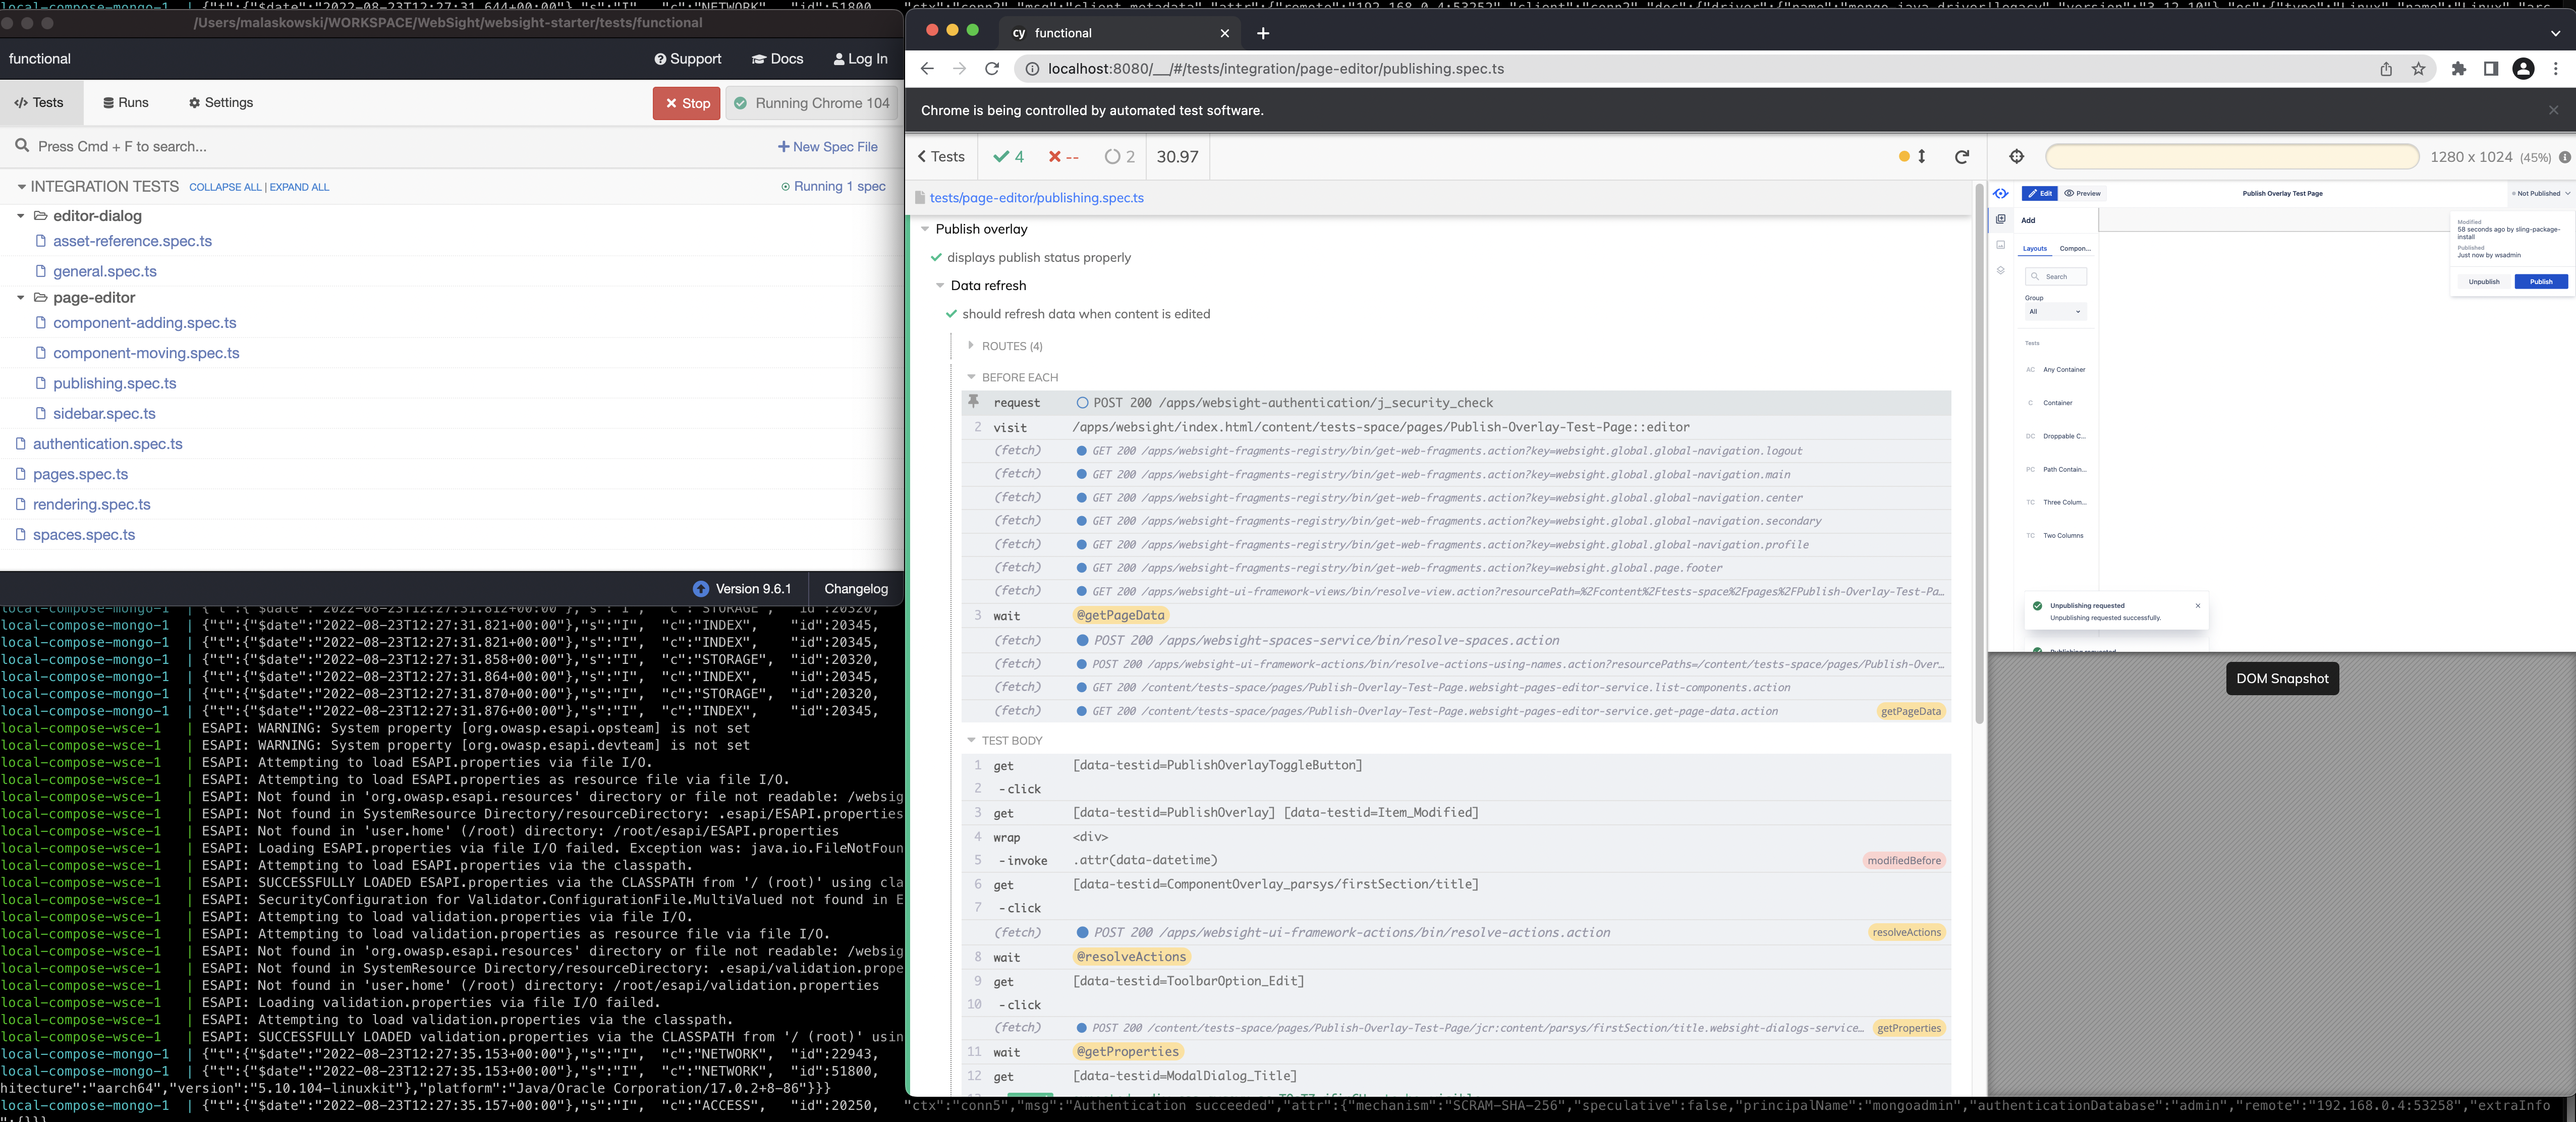Open publishing.spec.ts in spec list
Viewport: 2576px width, 1122px height.
click(115, 384)
